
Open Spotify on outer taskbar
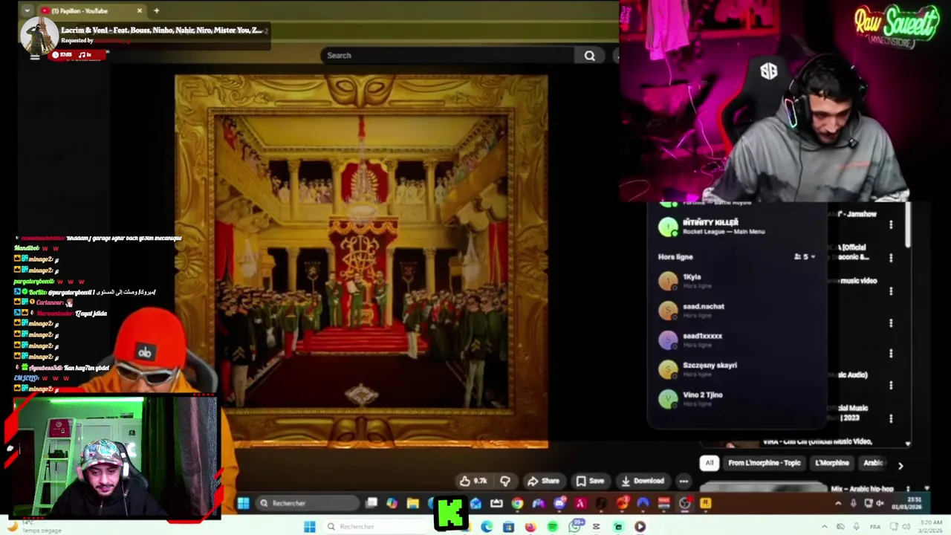click(552, 527)
